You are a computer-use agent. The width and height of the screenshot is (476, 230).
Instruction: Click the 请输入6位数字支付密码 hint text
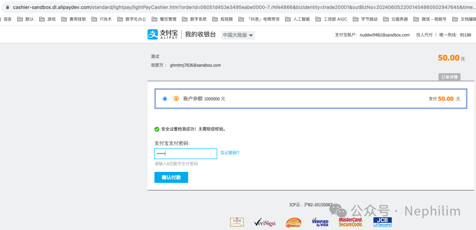coord(176,163)
